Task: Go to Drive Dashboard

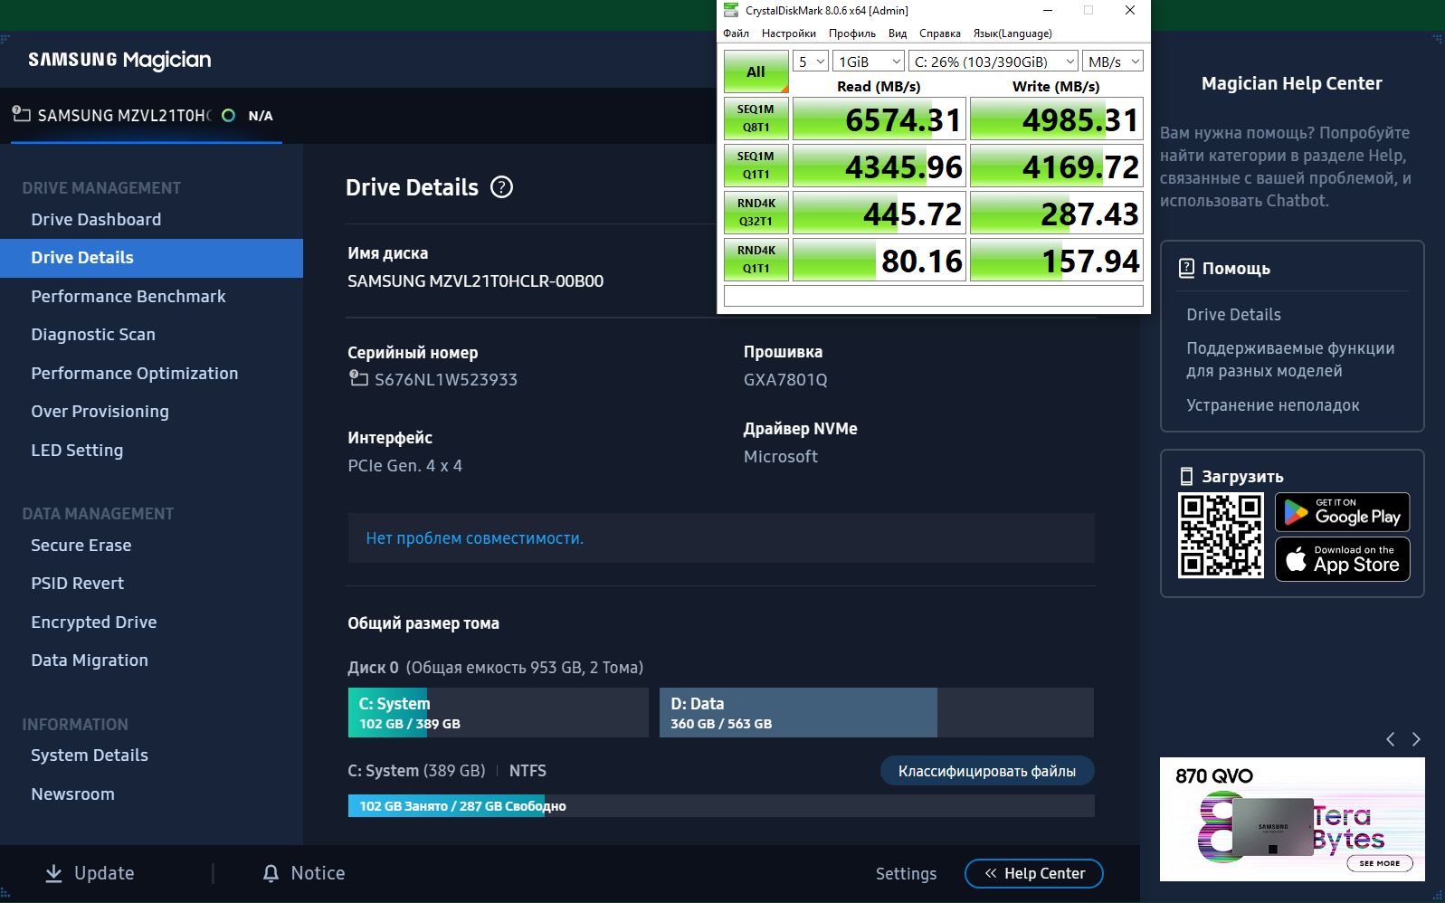Action: click(x=96, y=219)
